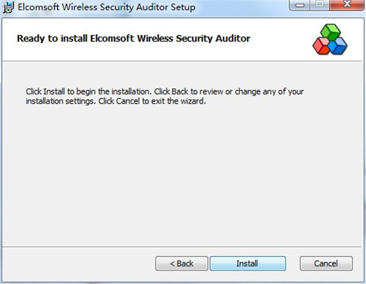The width and height of the screenshot is (366, 284).
Task: Select the red cube in the logo
Action: [x=321, y=46]
